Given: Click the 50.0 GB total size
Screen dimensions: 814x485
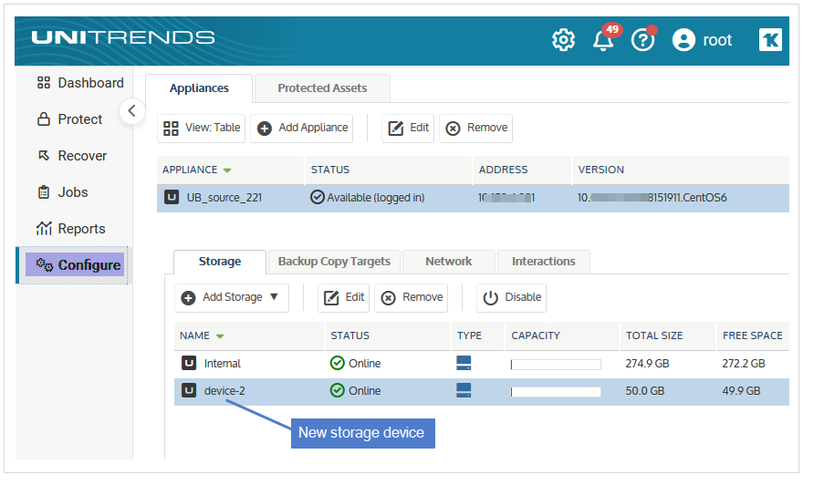Looking at the screenshot, I should [645, 391].
